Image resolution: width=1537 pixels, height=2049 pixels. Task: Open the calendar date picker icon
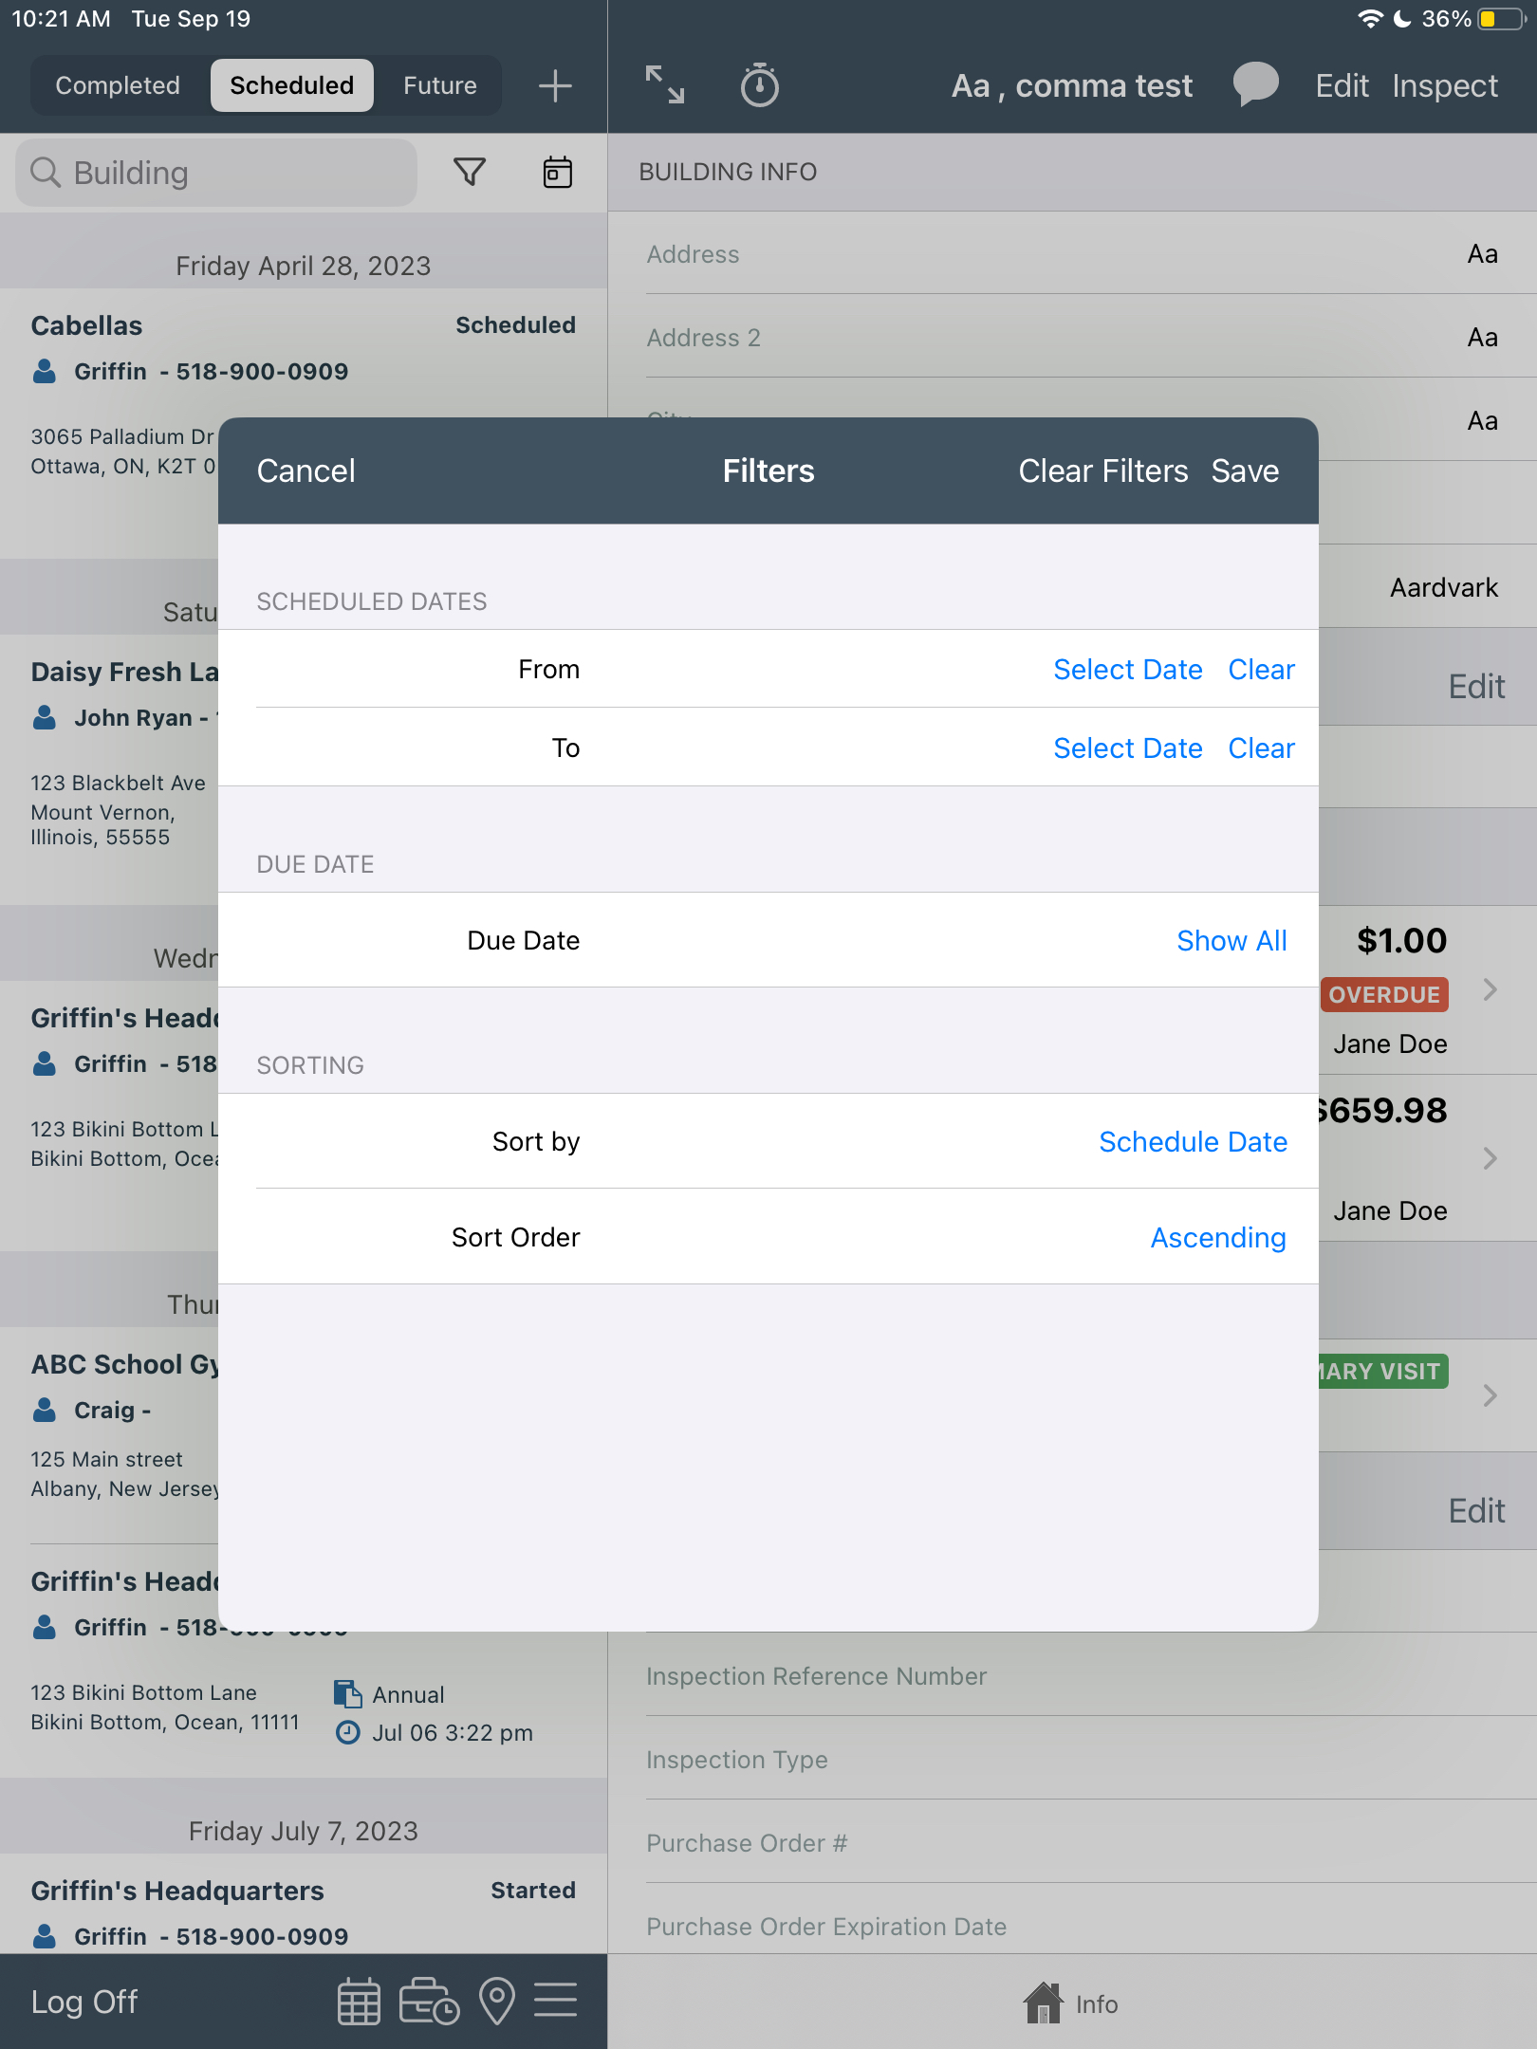tap(557, 172)
